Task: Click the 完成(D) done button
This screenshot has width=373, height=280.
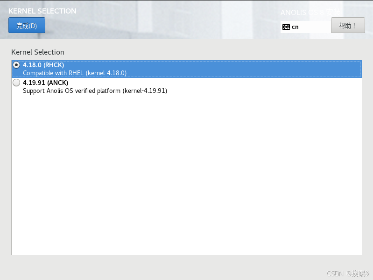Action: tap(27, 25)
